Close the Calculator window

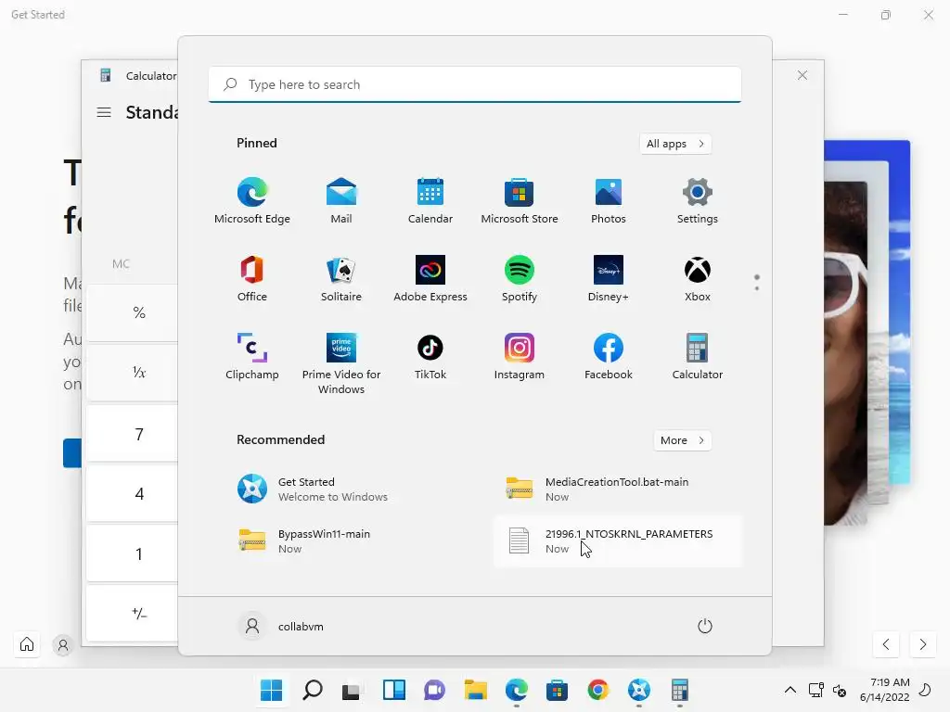click(x=802, y=75)
